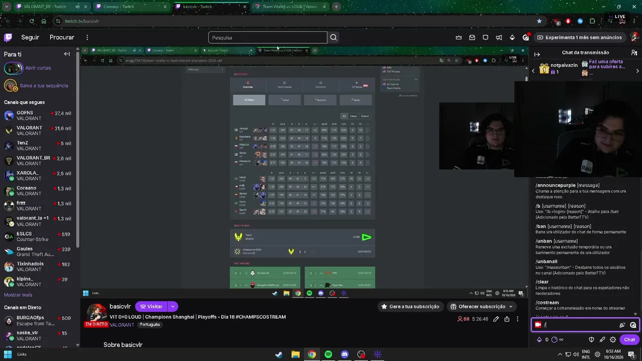
Task: Click the Pesquisa search field
Action: click(x=268, y=38)
